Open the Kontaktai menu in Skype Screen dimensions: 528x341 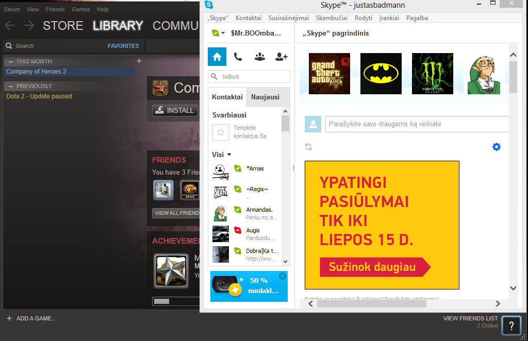[x=249, y=18]
